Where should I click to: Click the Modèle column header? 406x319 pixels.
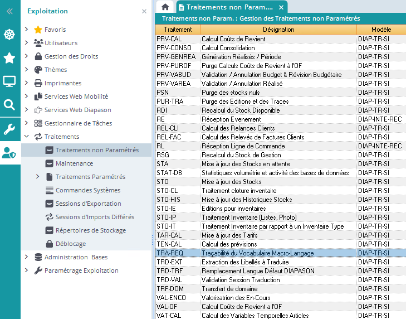point(381,30)
